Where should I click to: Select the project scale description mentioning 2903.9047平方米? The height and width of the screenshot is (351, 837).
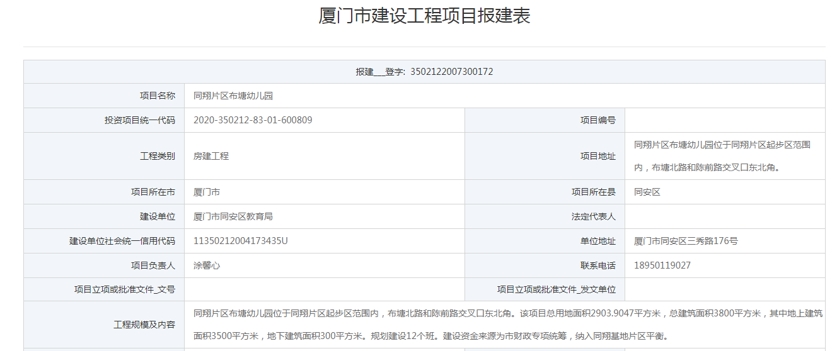click(508, 325)
